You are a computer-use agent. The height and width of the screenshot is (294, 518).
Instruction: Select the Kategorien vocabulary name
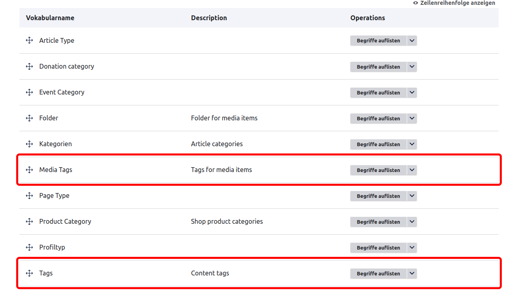[x=55, y=144]
